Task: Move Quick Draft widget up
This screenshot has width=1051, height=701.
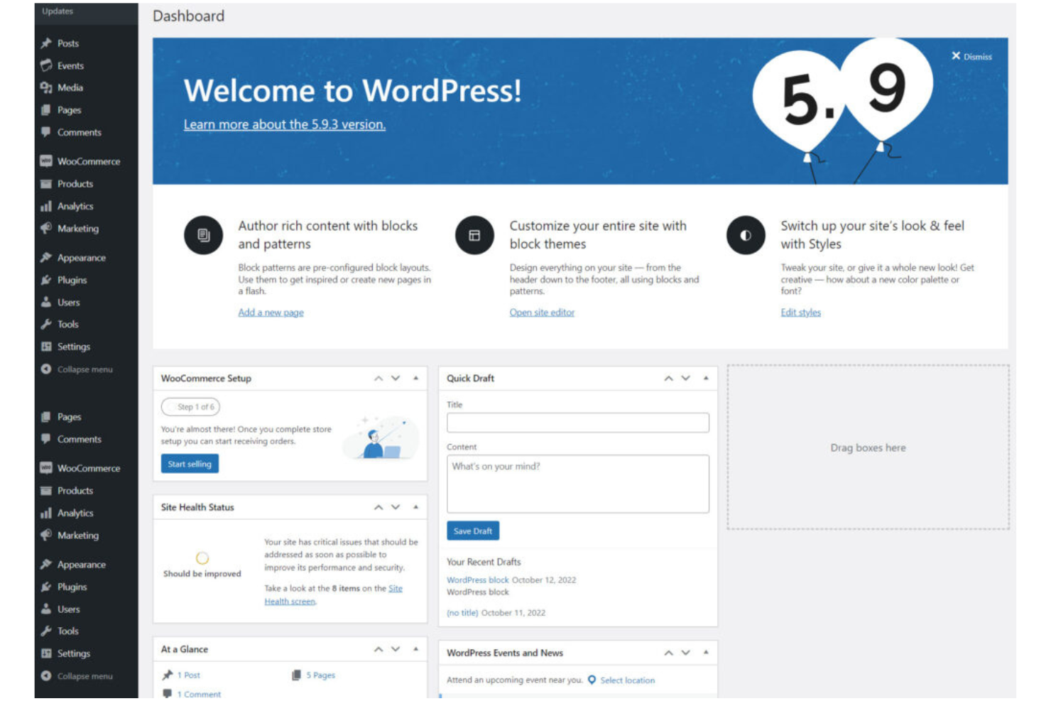Action: click(668, 379)
